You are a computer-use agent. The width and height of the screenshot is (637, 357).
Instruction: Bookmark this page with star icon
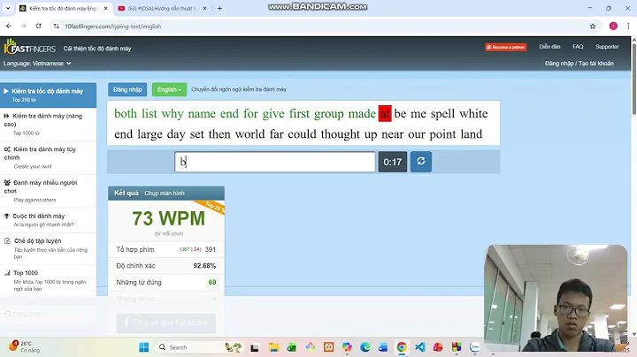[593, 26]
